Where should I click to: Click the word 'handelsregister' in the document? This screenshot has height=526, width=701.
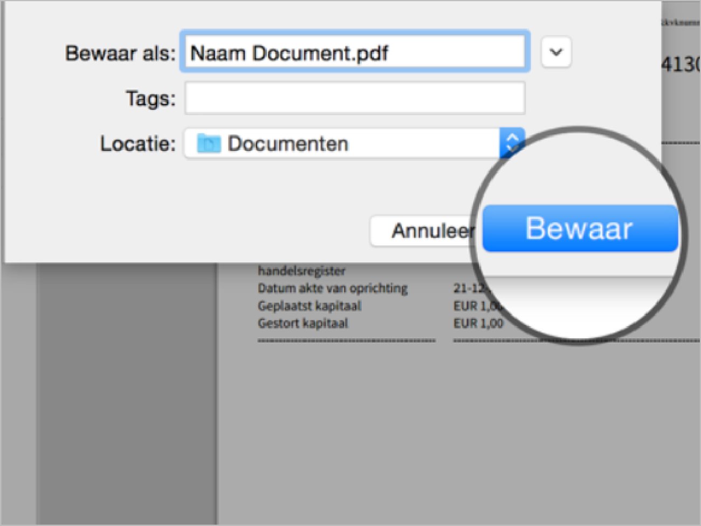pos(301,271)
